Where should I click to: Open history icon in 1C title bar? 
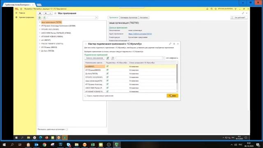[x=212, y=9]
